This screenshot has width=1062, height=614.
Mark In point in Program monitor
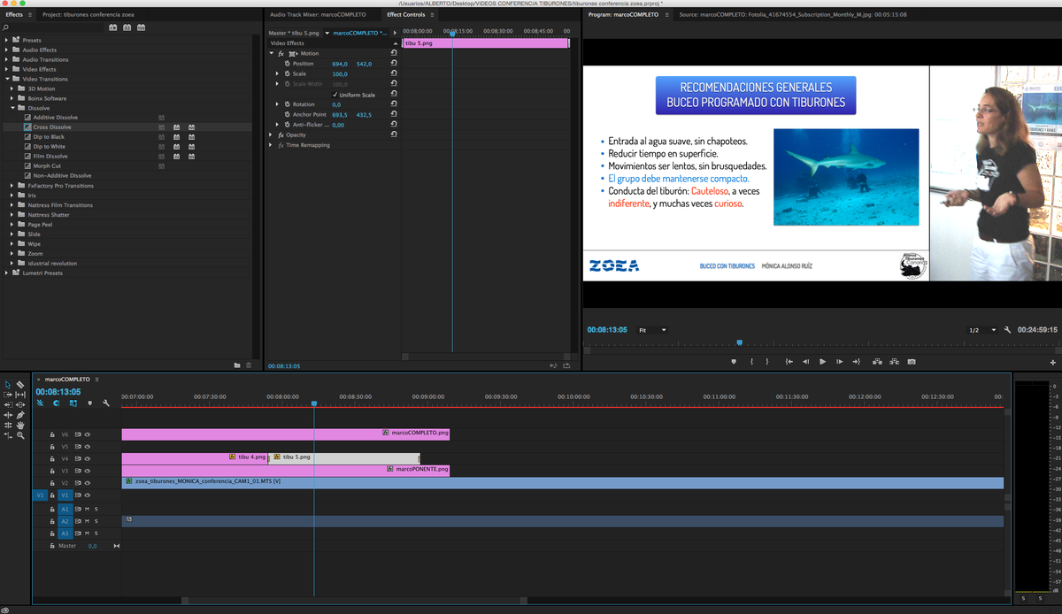click(751, 362)
